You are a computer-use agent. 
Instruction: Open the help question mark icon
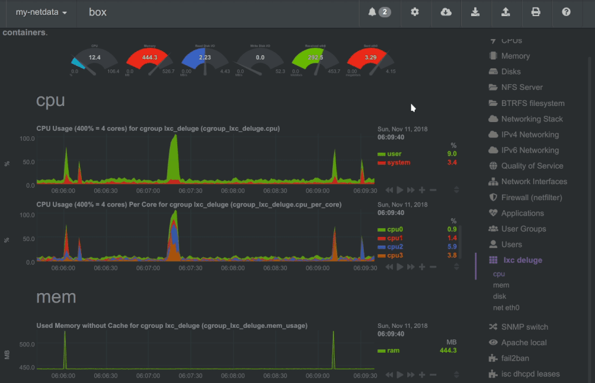(x=566, y=12)
